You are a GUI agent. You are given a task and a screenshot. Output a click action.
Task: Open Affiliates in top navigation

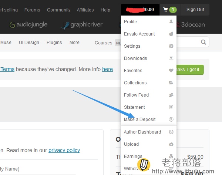(x=85, y=10)
